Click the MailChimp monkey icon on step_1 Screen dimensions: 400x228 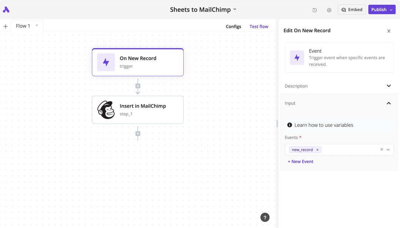pos(106,110)
